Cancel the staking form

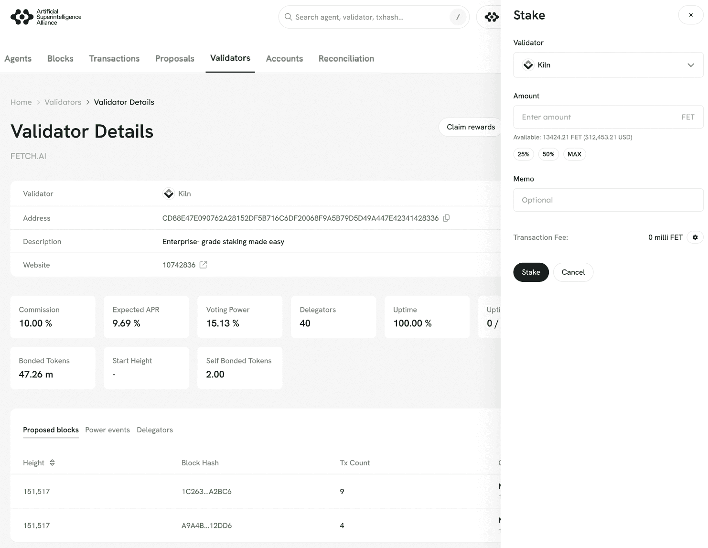point(573,272)
